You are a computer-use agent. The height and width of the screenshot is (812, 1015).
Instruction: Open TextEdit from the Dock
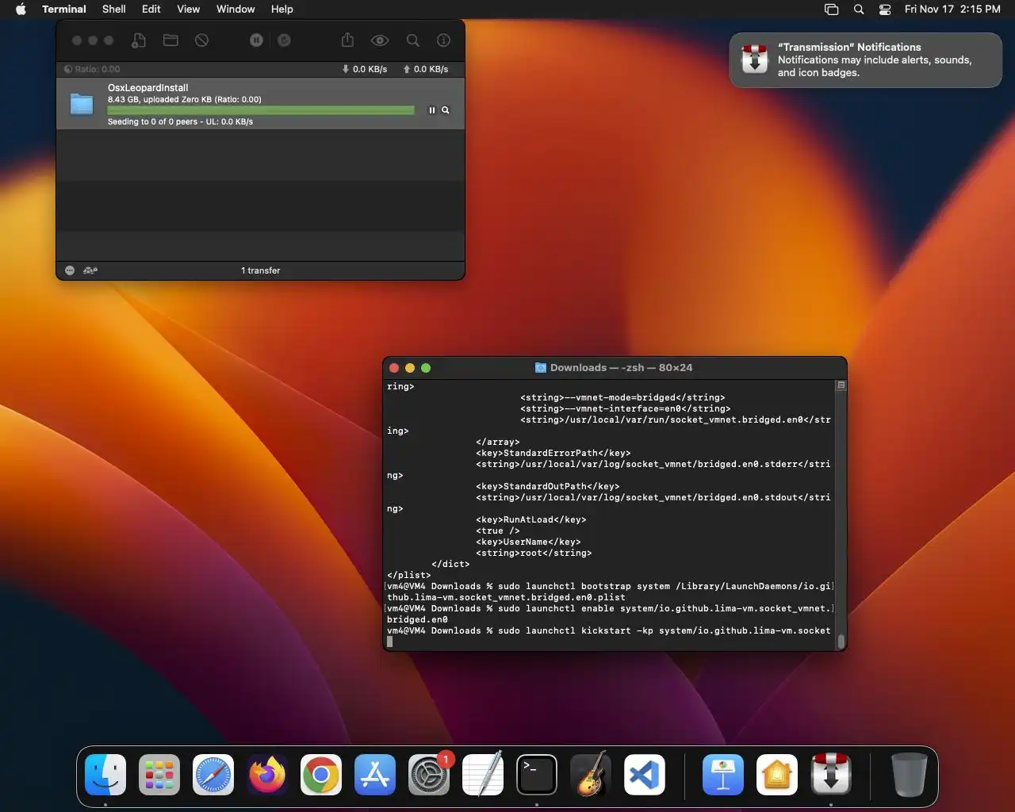coord(483,775)
